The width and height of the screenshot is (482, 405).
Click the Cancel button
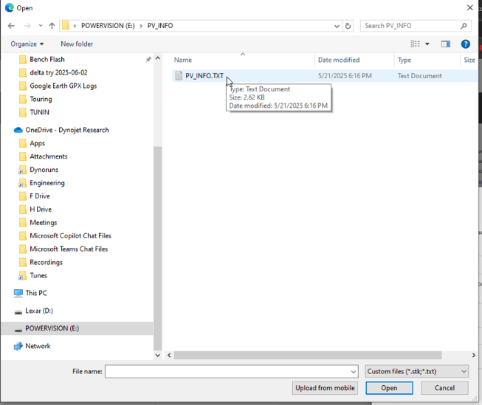444,388
